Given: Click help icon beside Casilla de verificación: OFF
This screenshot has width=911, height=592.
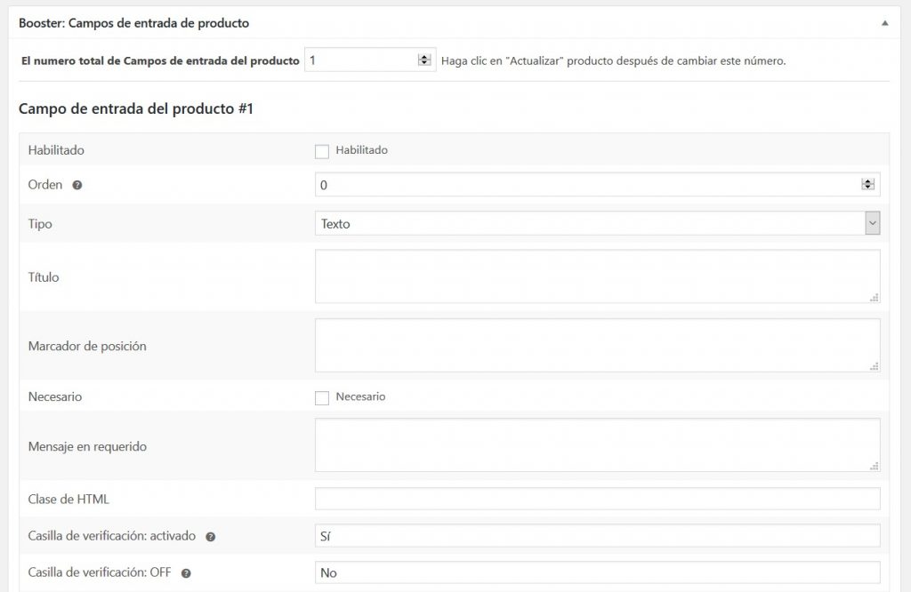Looking at the screenshot, I should point(186,573).
